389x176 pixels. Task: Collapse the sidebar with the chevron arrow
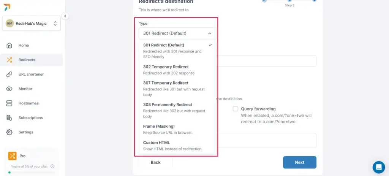[65, 16]
